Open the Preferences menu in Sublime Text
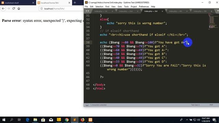 point(144,6)
